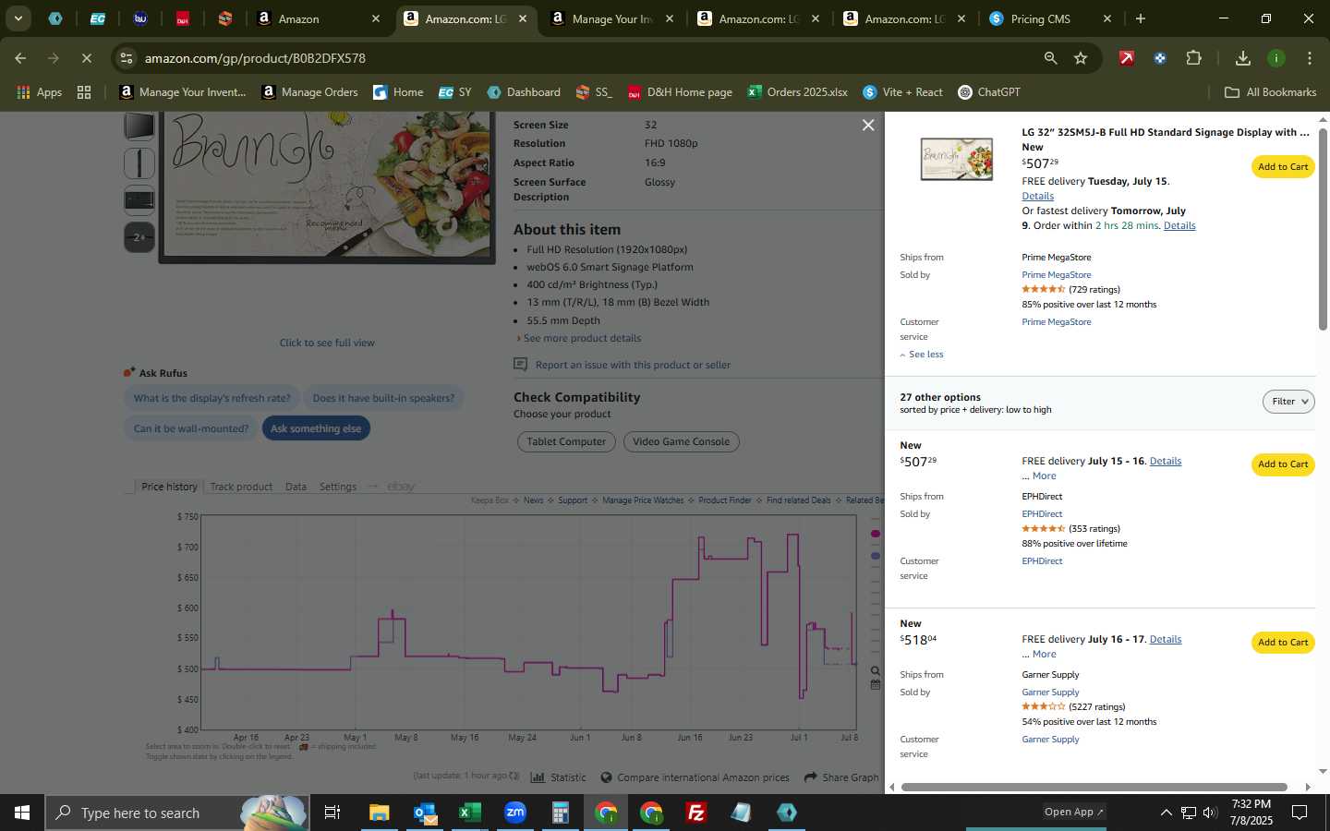Open the Statistic chart link under the graph

pos(559,777)
